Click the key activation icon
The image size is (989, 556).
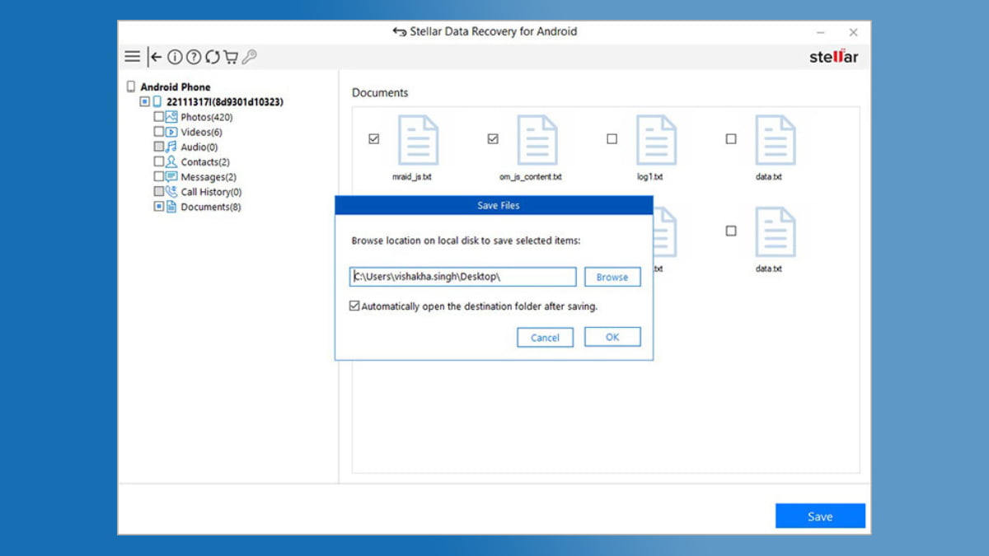point(250,57)
